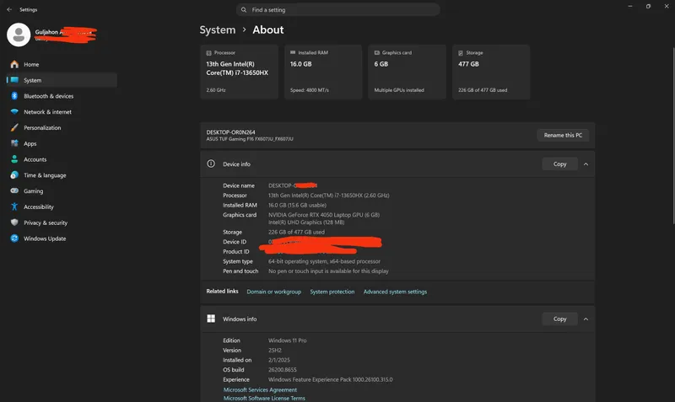Open the Windows Update icon
The image size is (675, 402).
[14, 239]
